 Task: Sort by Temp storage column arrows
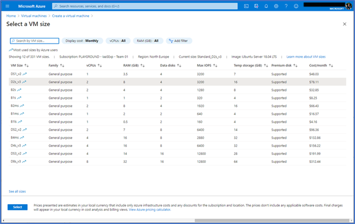[x=266, y=66]
